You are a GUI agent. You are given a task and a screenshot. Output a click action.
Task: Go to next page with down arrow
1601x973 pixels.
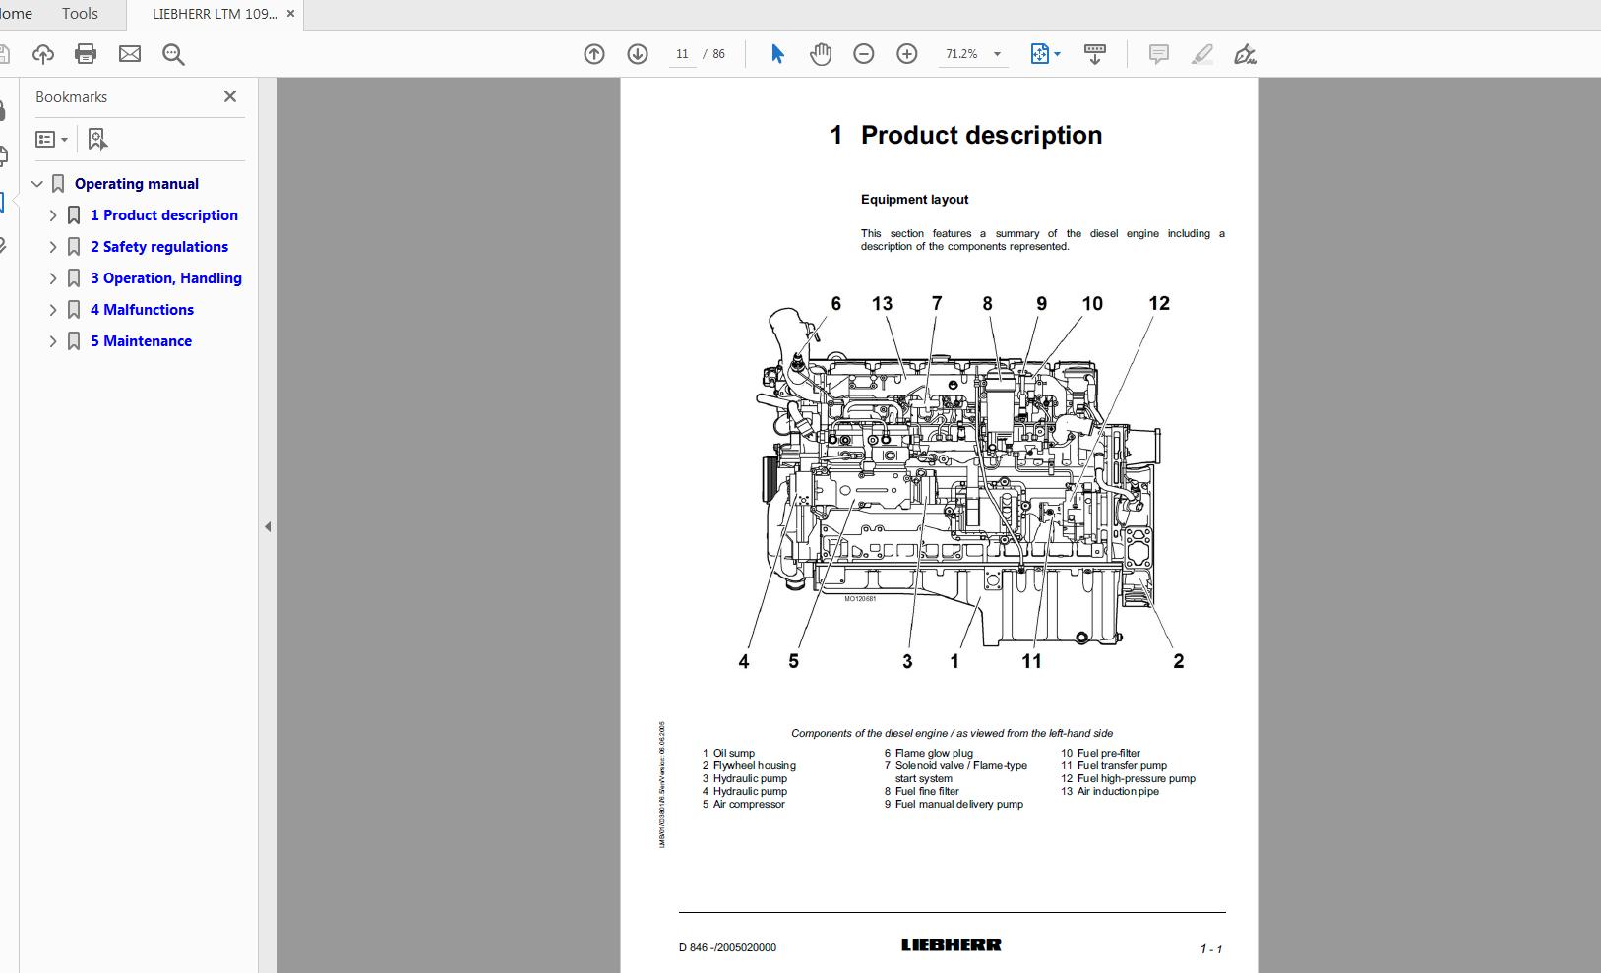[639, 54]
